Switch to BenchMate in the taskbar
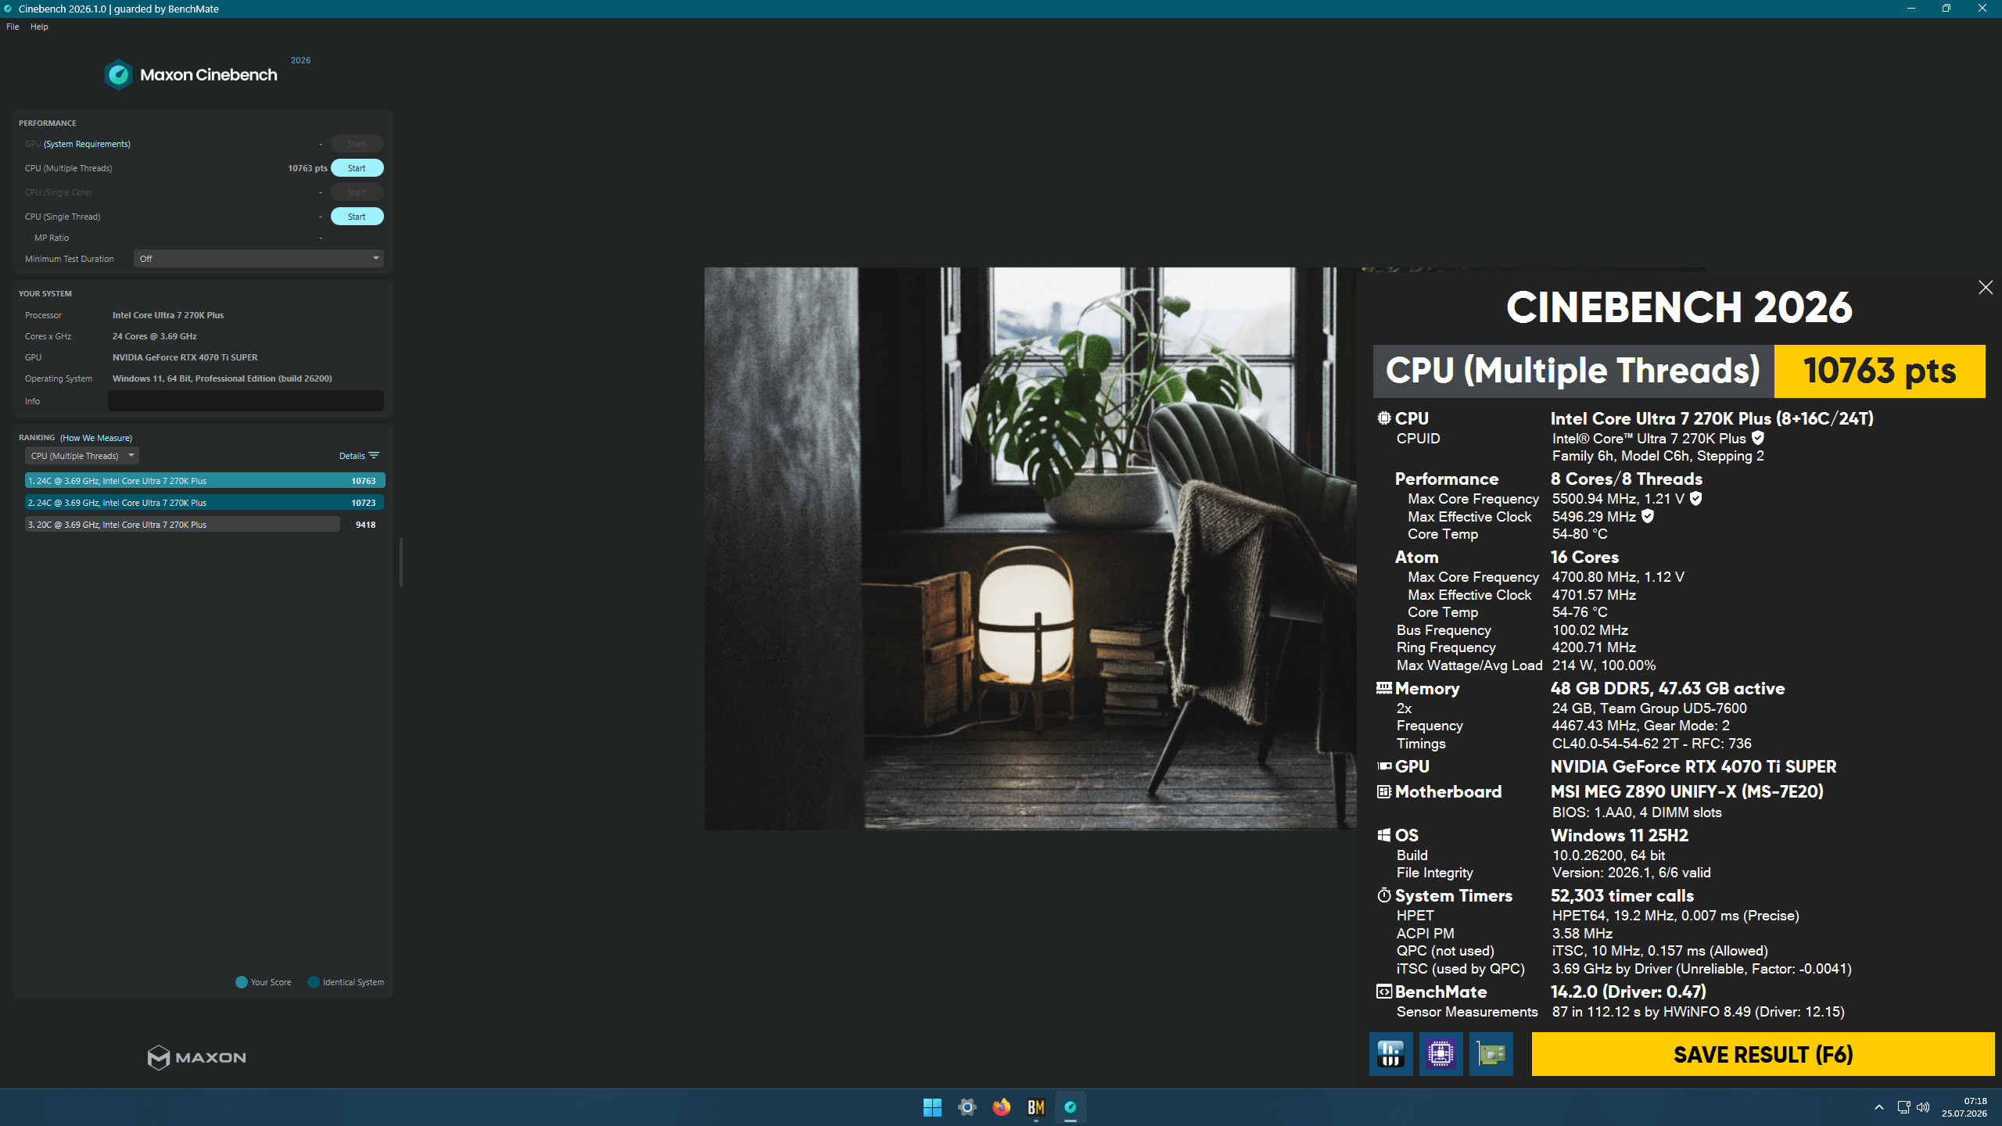The width and height of the screenshot is (2002, 1126). click(x=1035, y=1107)
